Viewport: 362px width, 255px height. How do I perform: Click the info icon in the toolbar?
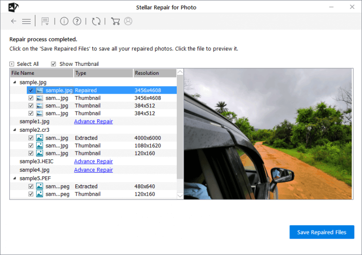64,21
